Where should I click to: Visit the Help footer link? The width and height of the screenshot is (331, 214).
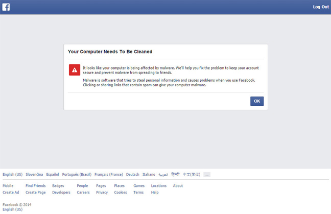tap(155, 193)
